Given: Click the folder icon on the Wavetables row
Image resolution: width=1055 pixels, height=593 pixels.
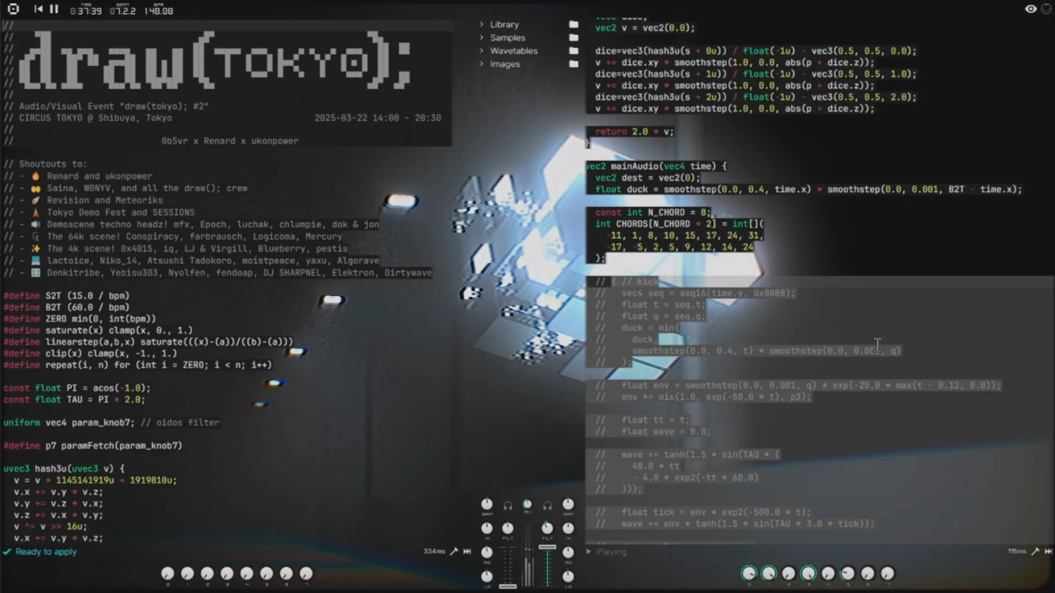Looking at the screenshot, I should (x=574, y=51).
